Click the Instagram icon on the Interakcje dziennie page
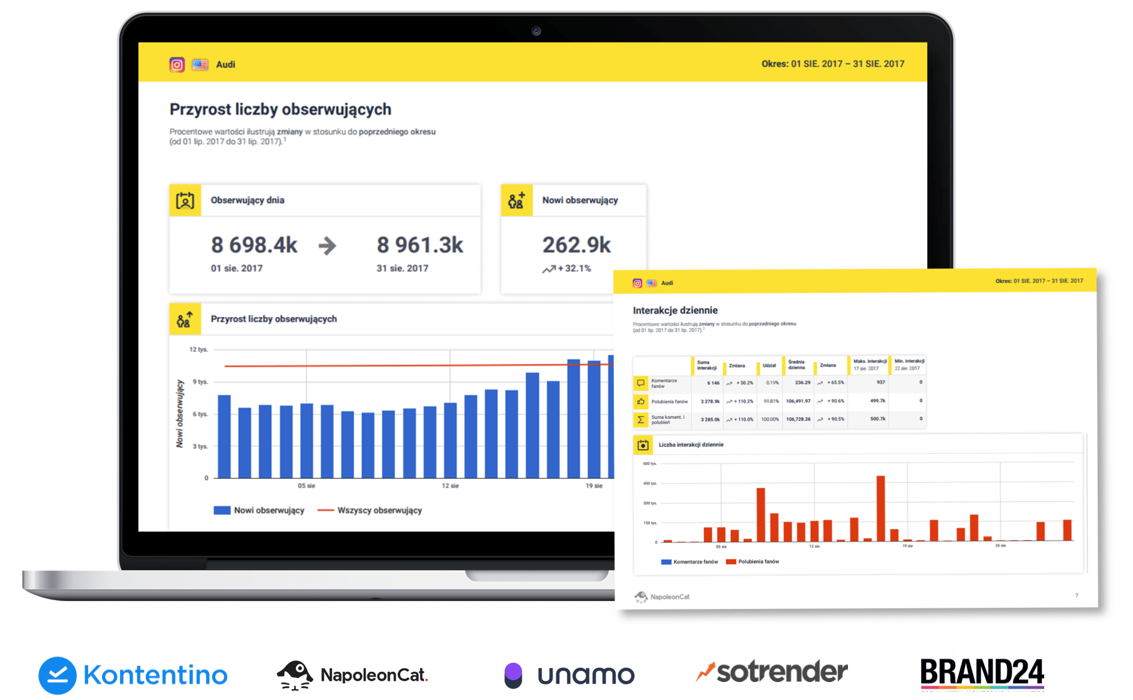The height and width of the screenshot is (700, 1133). [x=637, y=283]
